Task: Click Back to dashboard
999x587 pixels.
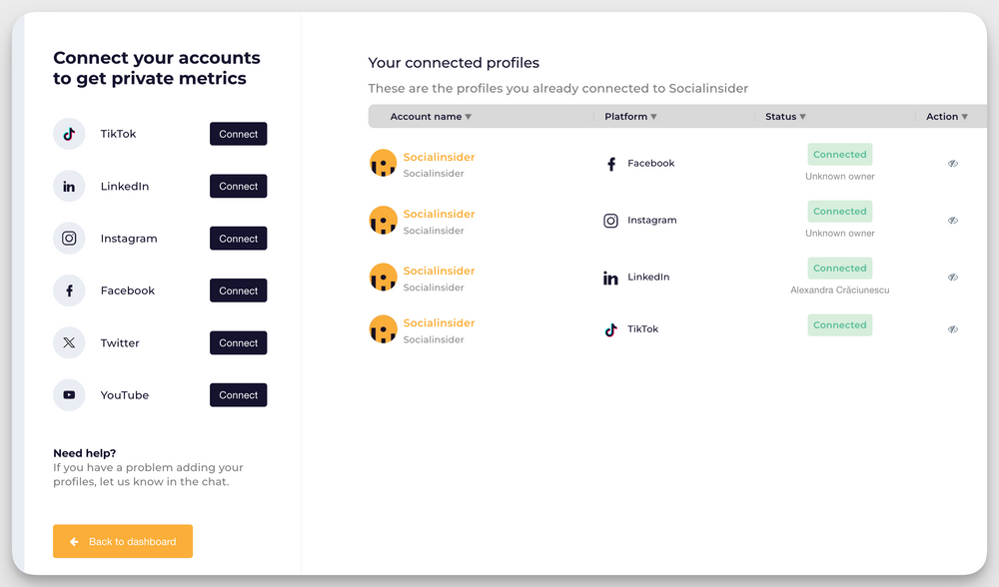Action: pyautogui.click(x=122, y=541)
